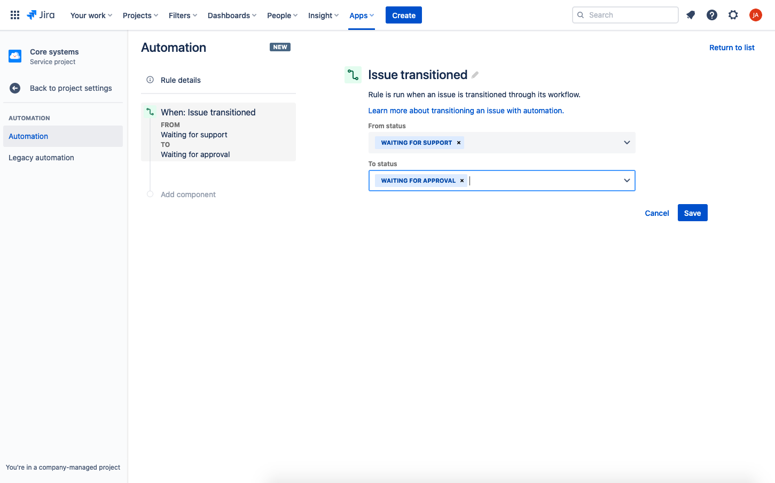Save the trigger configuration

pos(692,213)
